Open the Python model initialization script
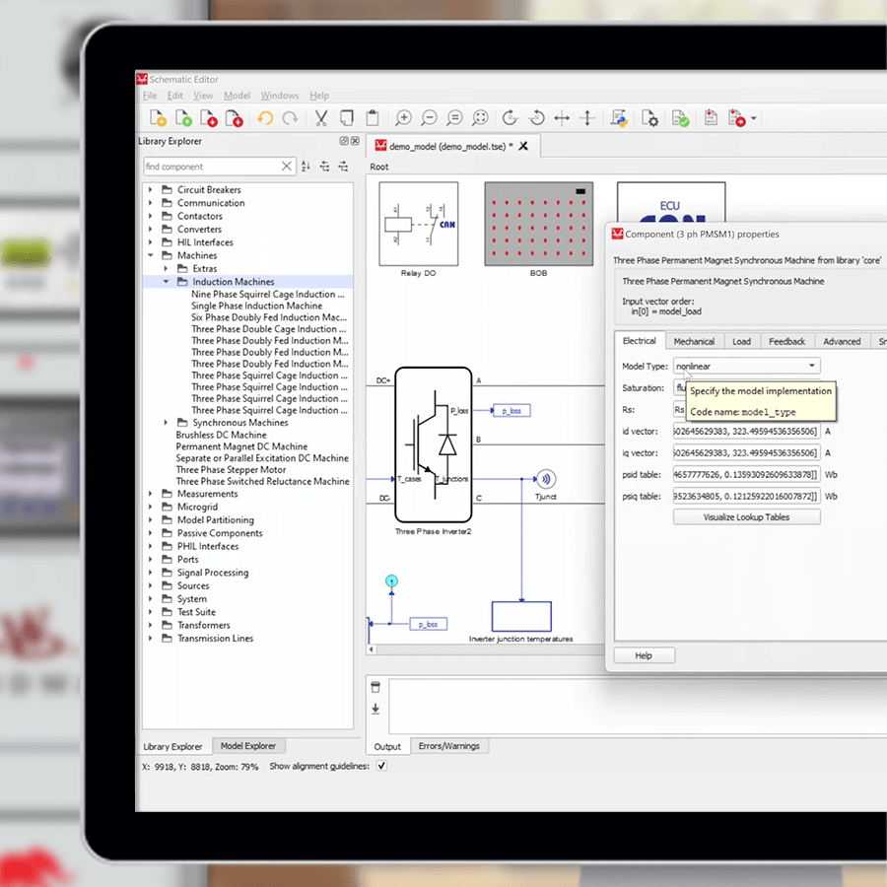 coord(619,118)
